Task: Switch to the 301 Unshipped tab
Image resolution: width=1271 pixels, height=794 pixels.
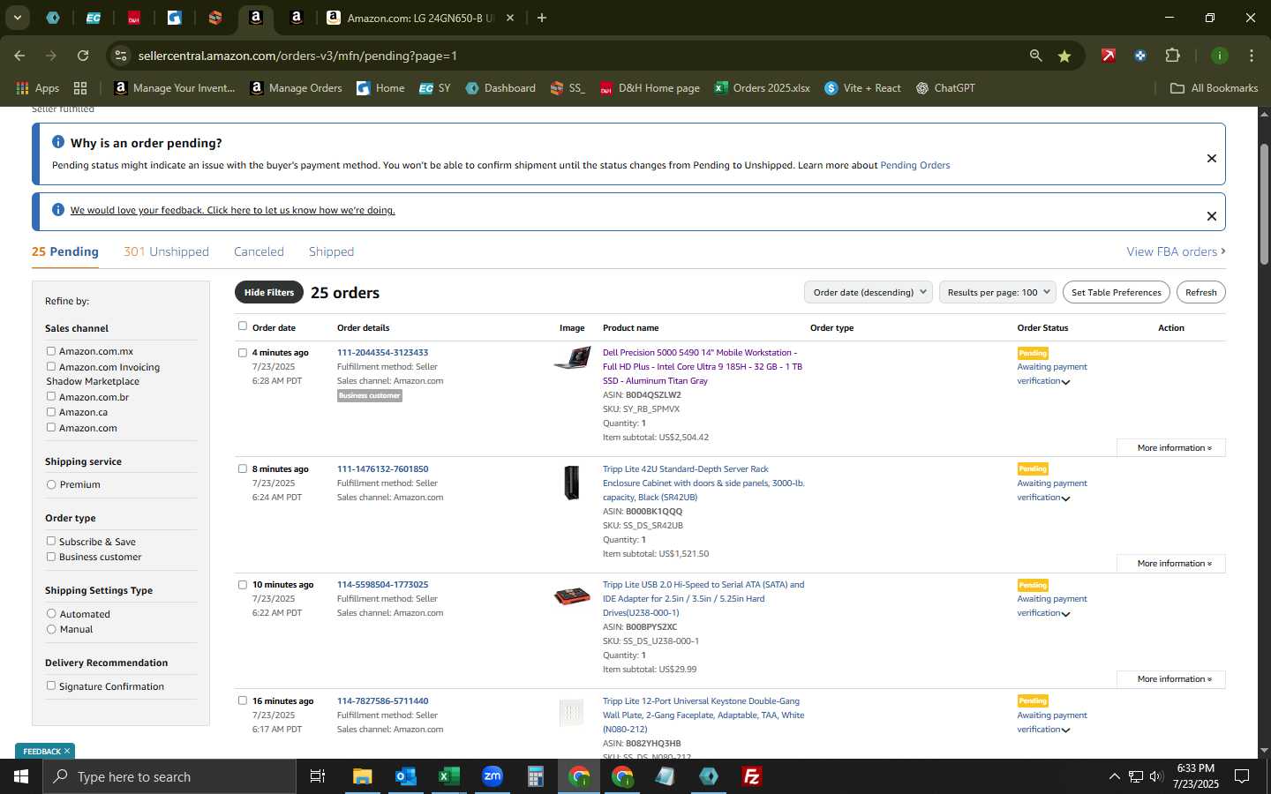Action: click(x=166, y=251)
